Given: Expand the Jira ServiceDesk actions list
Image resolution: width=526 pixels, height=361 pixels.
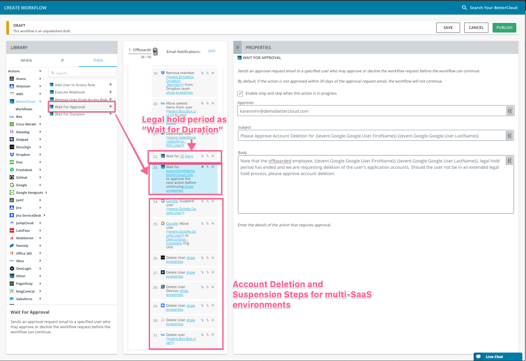Looking at the screenshot, I should point(45,215).
